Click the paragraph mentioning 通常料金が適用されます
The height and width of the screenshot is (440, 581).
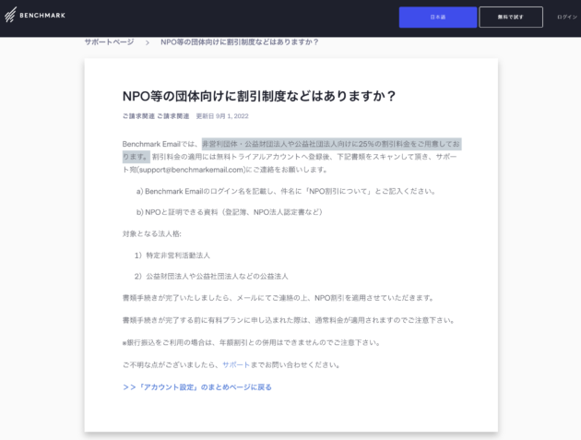pos(289,320)
